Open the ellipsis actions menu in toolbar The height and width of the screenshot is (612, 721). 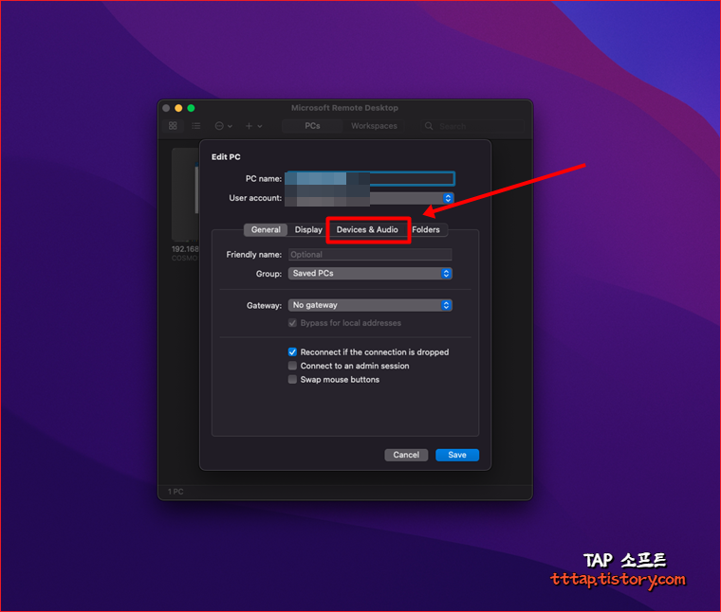[x=224, y=126]
